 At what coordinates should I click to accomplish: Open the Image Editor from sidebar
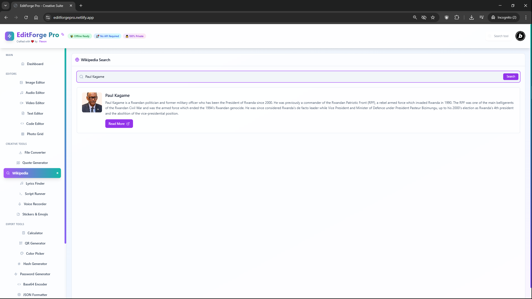35,83
